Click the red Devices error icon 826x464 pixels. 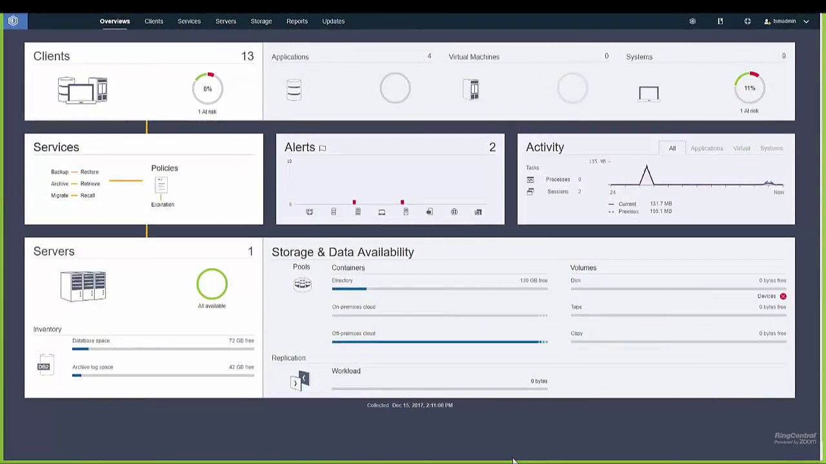coord(783,296)
